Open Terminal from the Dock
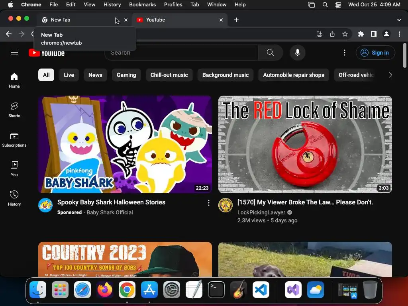 click(216, 289)
